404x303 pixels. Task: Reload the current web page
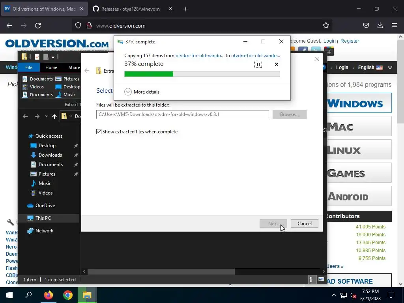click(x=38, y=26)
